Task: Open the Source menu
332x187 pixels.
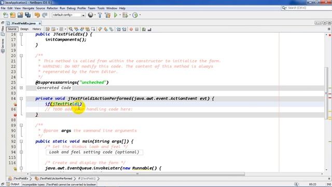Action: [x=40, y=8]
